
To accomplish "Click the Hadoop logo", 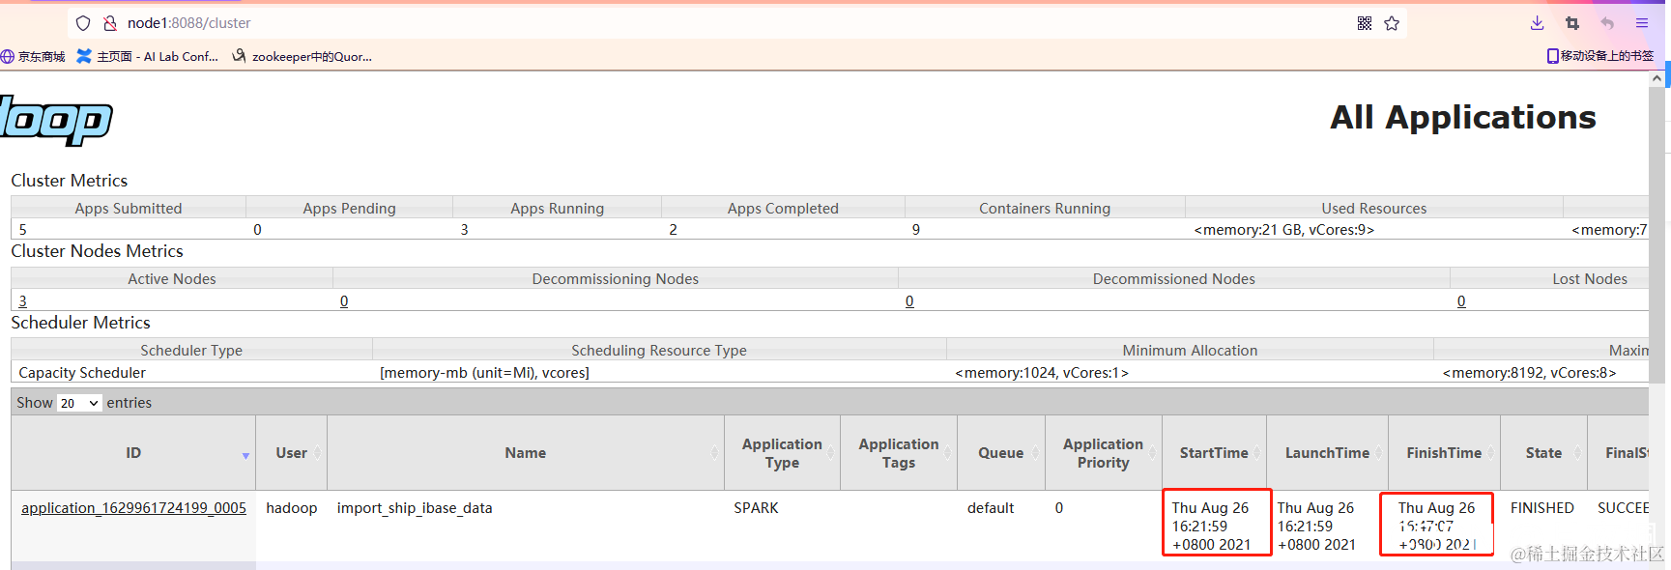I will (56, 121).
